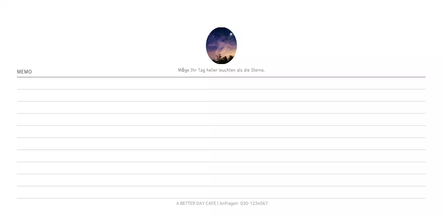The image size is (443, 217).
Task: Click the fourth blank memo writing line
Action: 221,120
